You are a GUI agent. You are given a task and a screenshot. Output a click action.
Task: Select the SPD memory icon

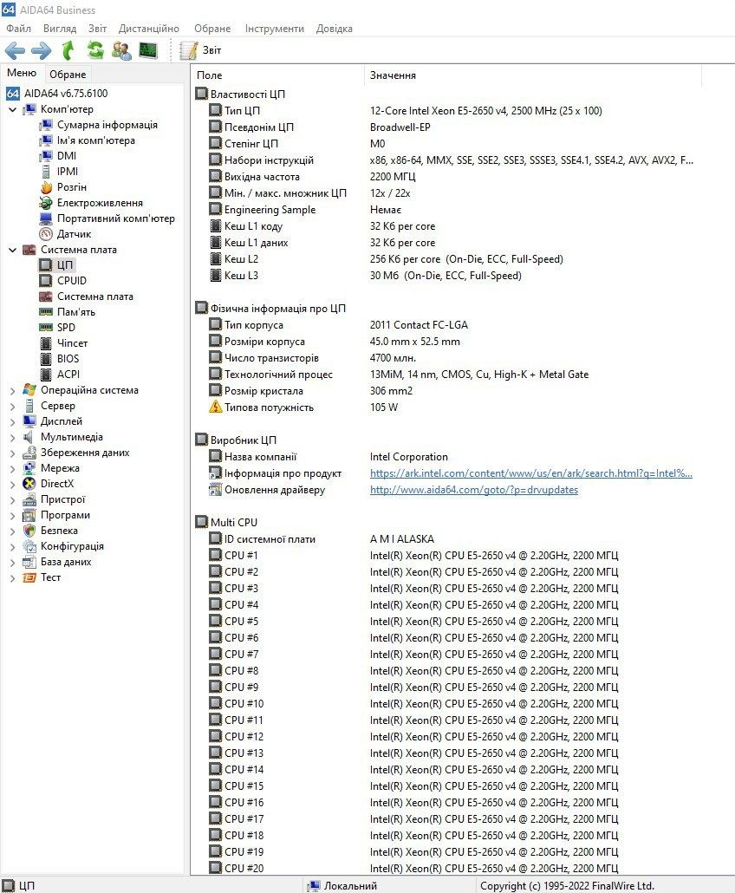coord(46,328)
